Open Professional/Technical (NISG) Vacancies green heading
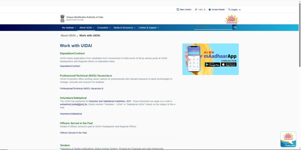The height and width of the screenshot is (150, 301). point(85,76)
